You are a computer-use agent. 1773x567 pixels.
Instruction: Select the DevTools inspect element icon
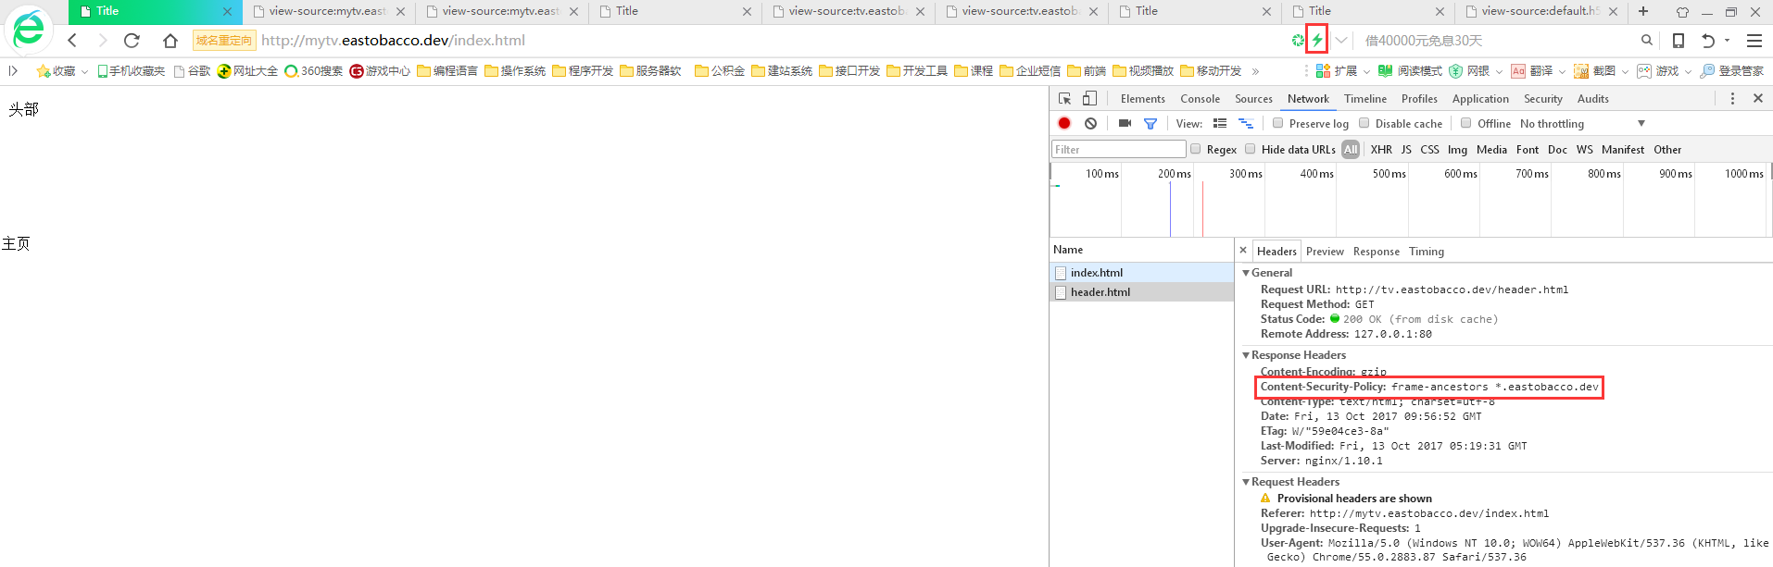pyautogui.click(x=1064, y=99)
